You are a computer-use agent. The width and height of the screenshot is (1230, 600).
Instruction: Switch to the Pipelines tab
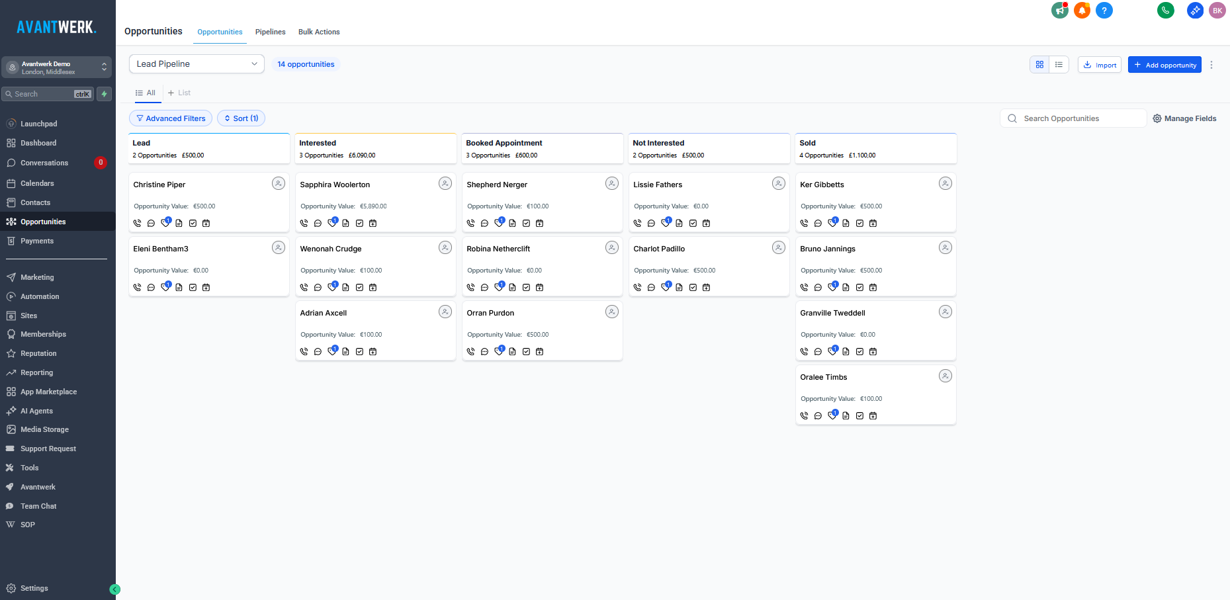click(270, 32)
